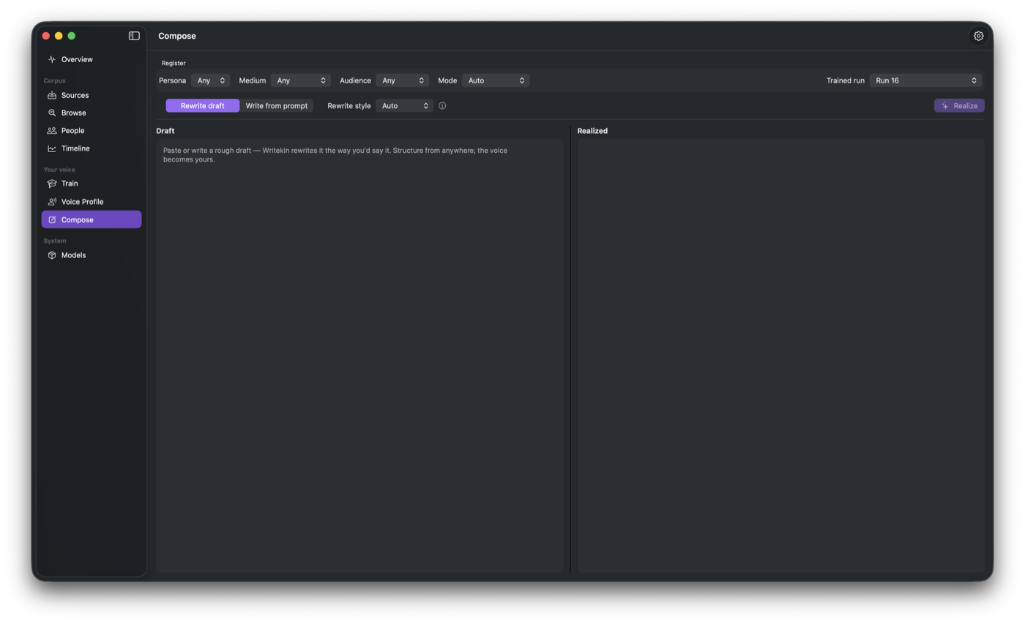
Task: Open the Rewrite style dropdown
Action: [x=405, y=106]
